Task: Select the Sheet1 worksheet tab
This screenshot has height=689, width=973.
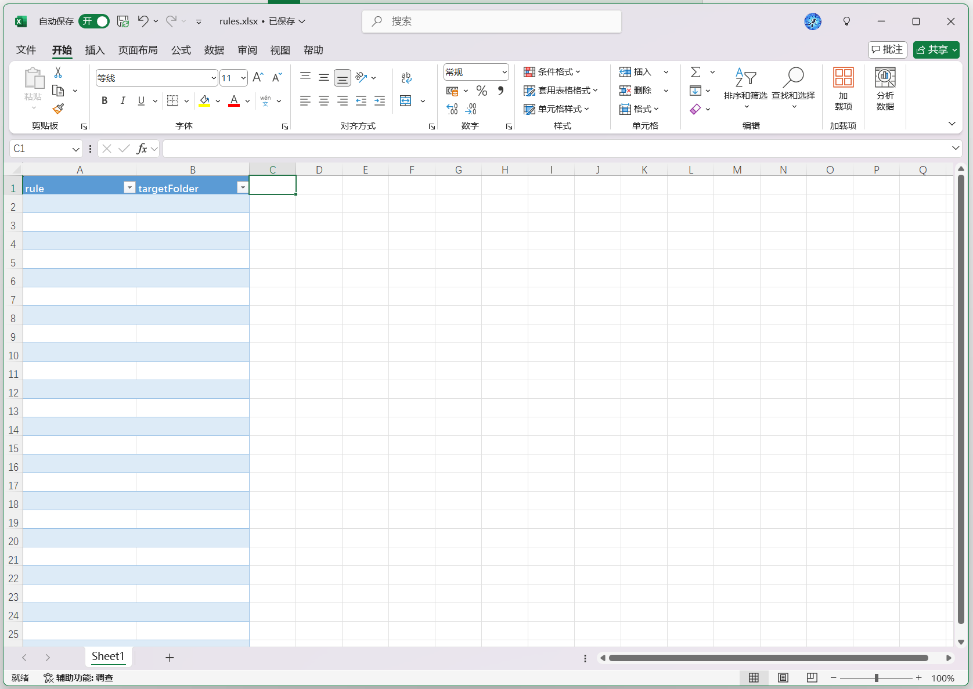Action: point(108,656)
